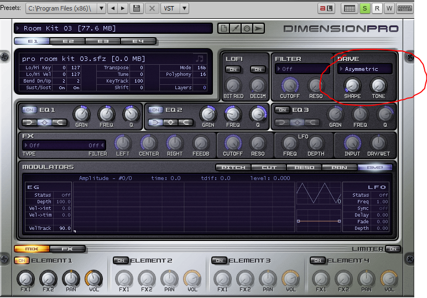Toggle LOFI decimation ON button

258,69
